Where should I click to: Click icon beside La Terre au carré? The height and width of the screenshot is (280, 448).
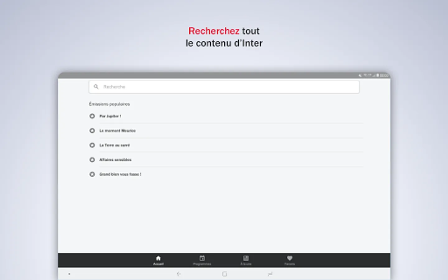[x=92, y=145]
